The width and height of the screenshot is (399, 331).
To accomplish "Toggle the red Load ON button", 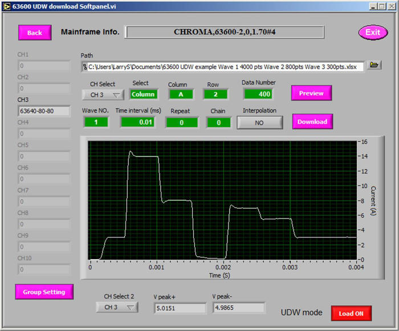I will pos(351,313).
